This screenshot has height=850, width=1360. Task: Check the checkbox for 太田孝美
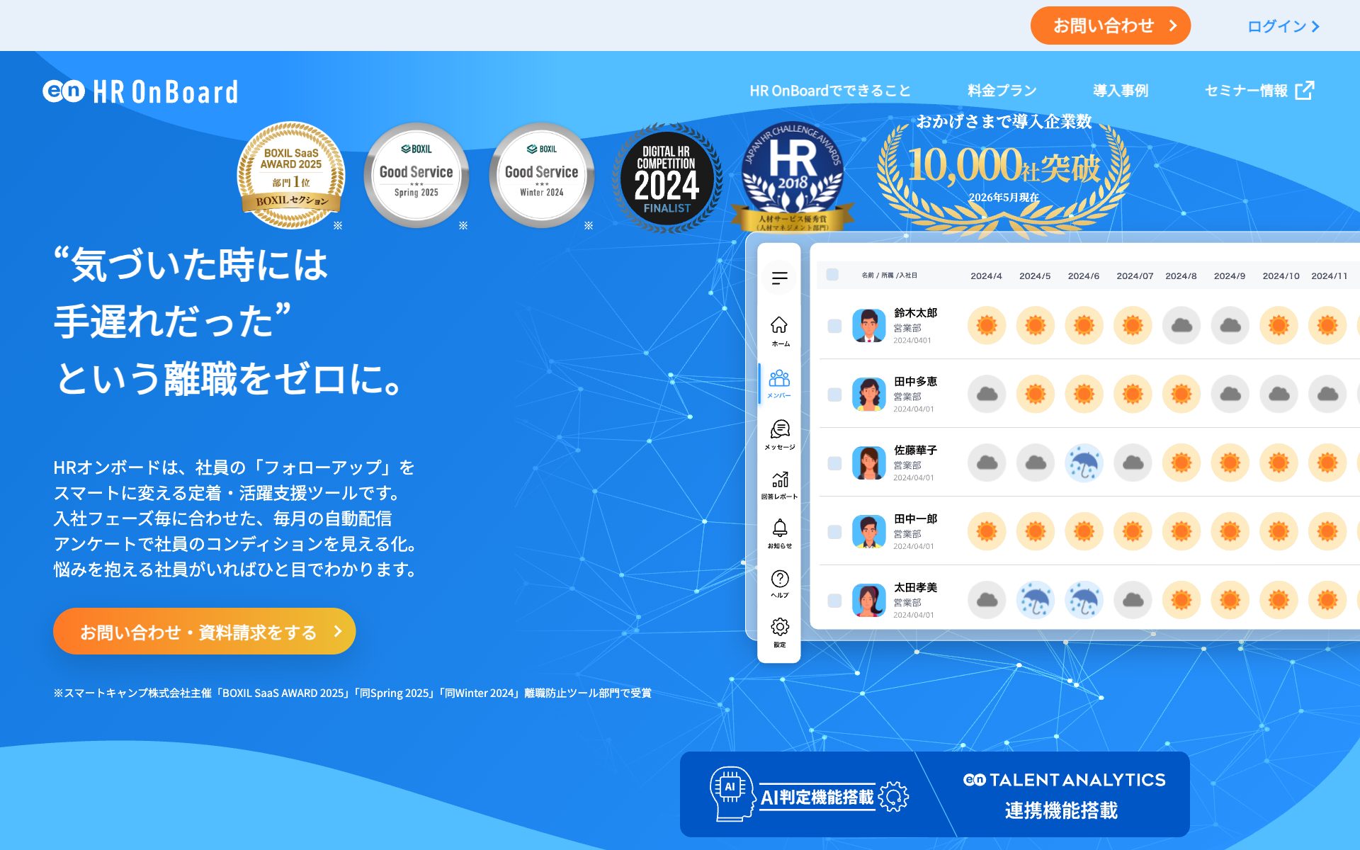click(834, 601)
